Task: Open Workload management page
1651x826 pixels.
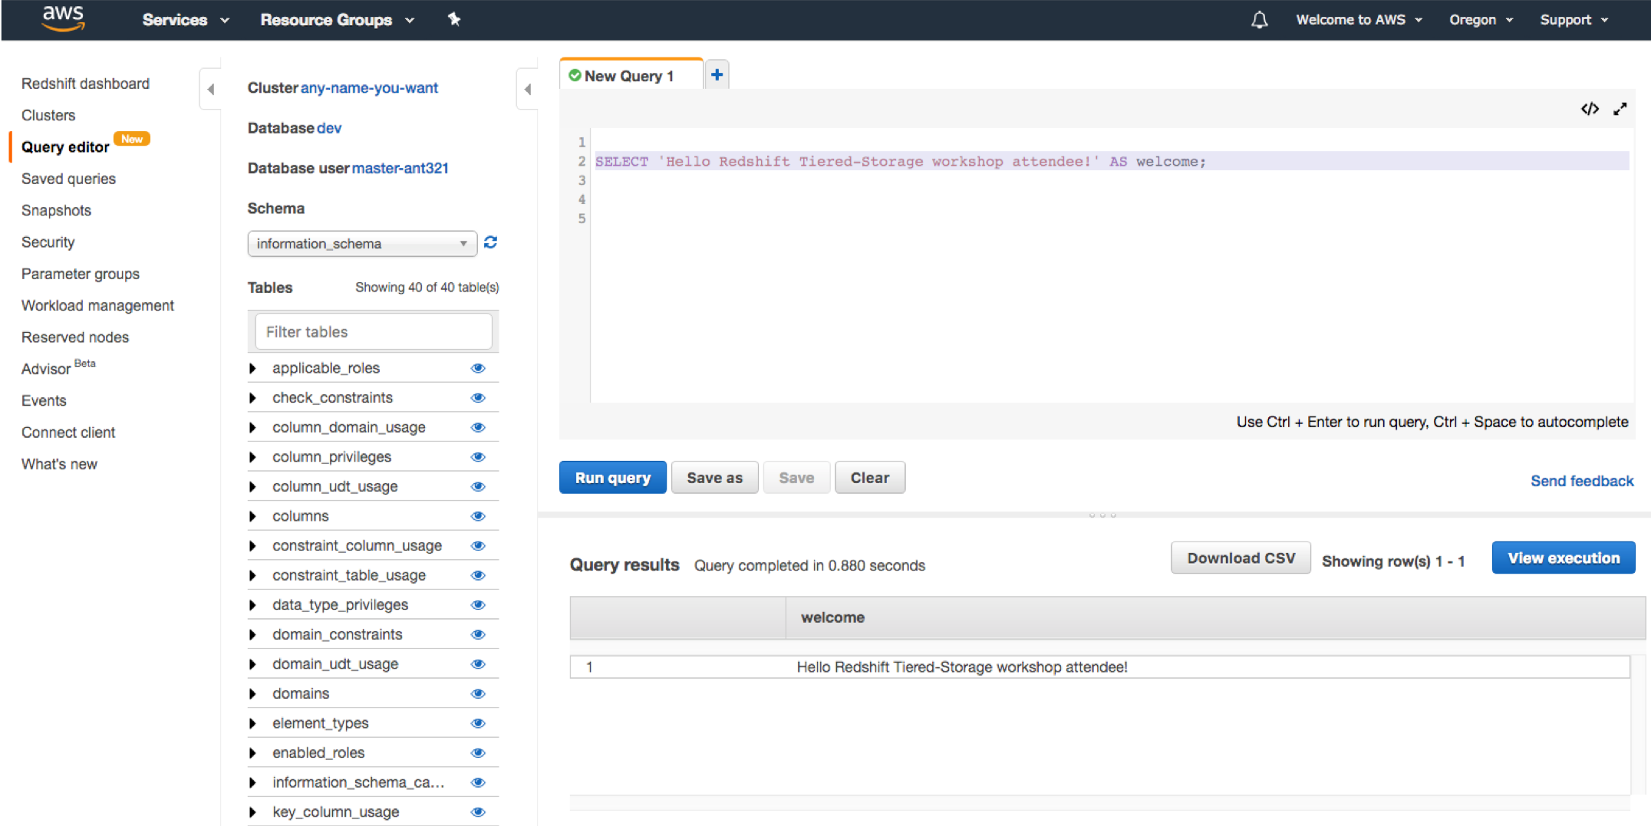Action: (x=97, y=305)
